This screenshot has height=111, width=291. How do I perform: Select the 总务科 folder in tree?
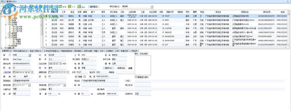tap(17, 44)
